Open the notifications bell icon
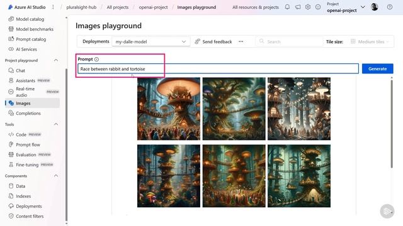The height and width of the screenshot is (226, 403). pos(287,7)
